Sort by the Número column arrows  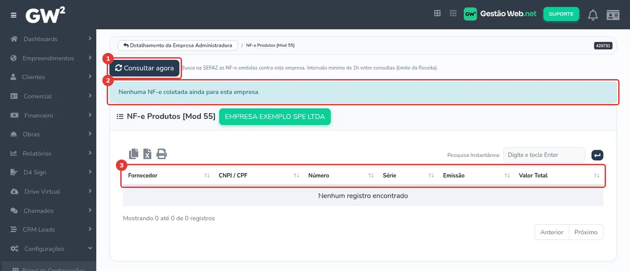click(371, 176)
